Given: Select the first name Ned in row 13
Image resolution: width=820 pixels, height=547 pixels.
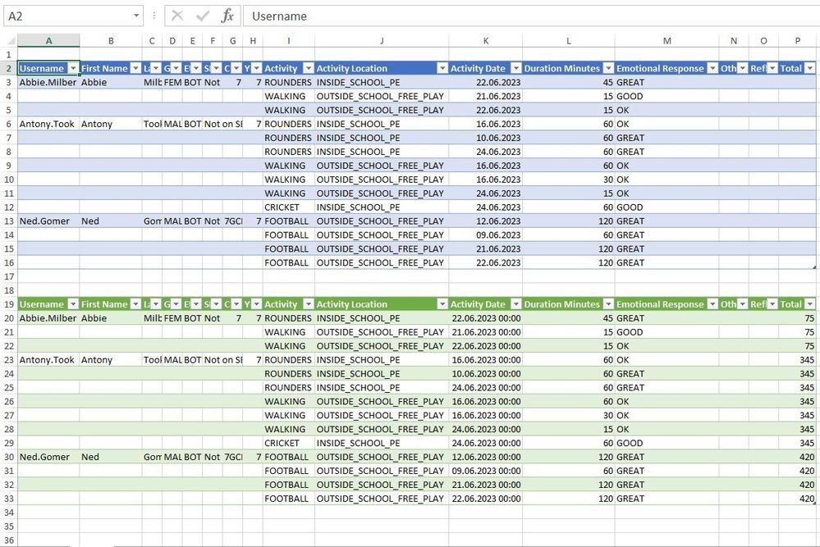Looking at the screenshot, I should click(x=111, y=221).
